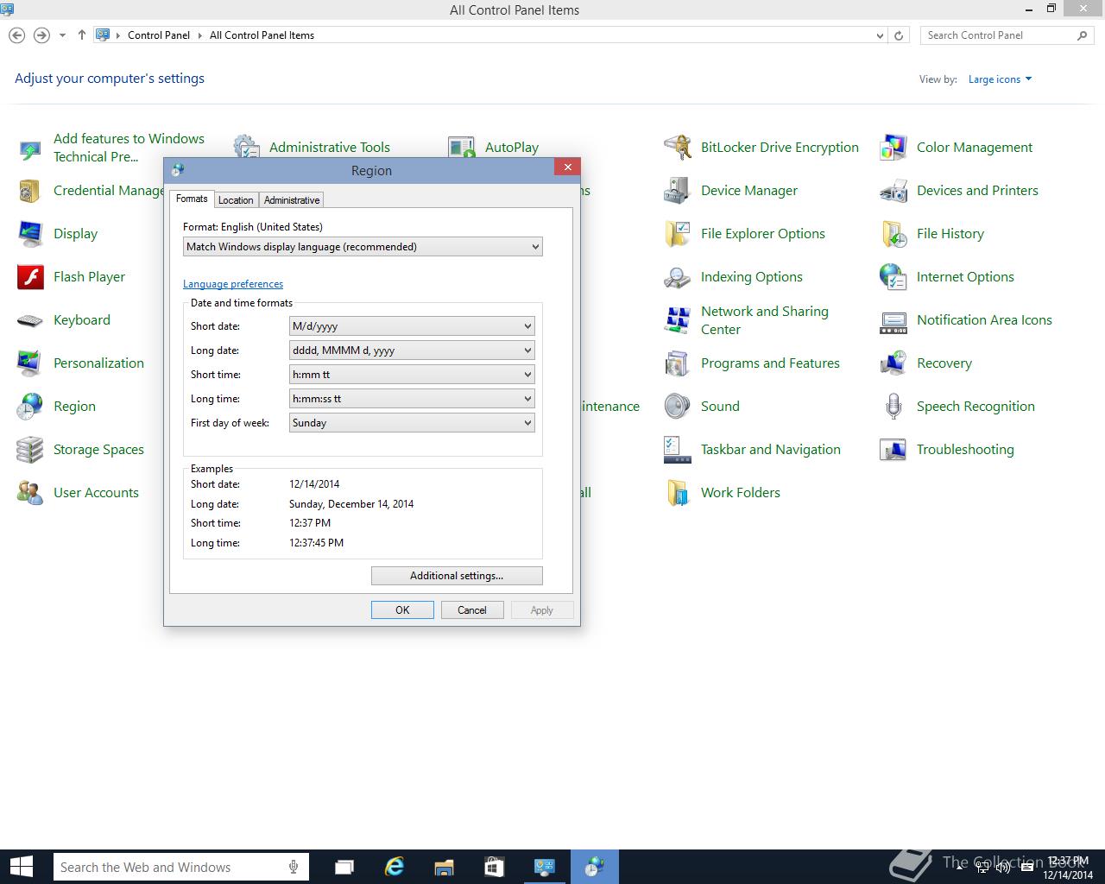Open the Network and Sharing Center icon
The image size is (1105, 884).
(678, 320)
